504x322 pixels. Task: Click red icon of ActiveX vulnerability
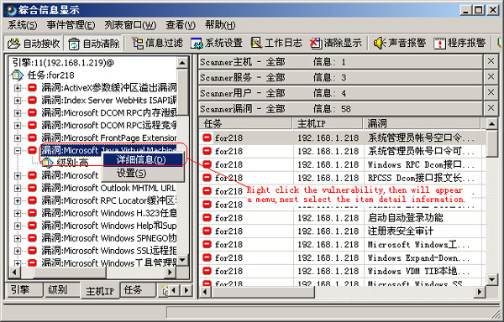(x=32, y=87)
